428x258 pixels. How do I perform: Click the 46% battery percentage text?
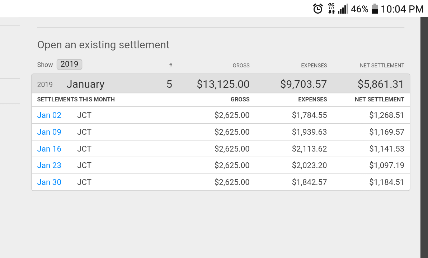tap(359, 9)
